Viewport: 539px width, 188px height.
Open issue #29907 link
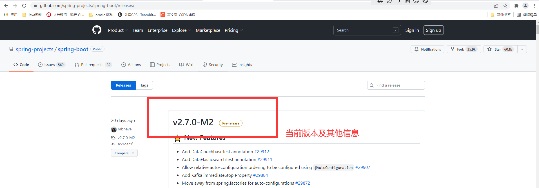point(363,167)
